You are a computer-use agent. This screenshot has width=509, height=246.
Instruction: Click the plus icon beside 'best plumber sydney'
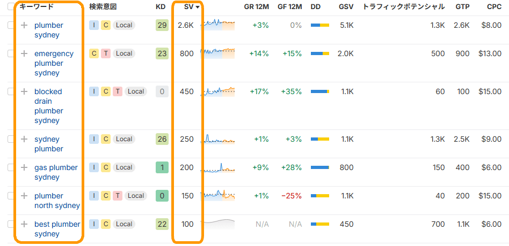tap(24, 224)
